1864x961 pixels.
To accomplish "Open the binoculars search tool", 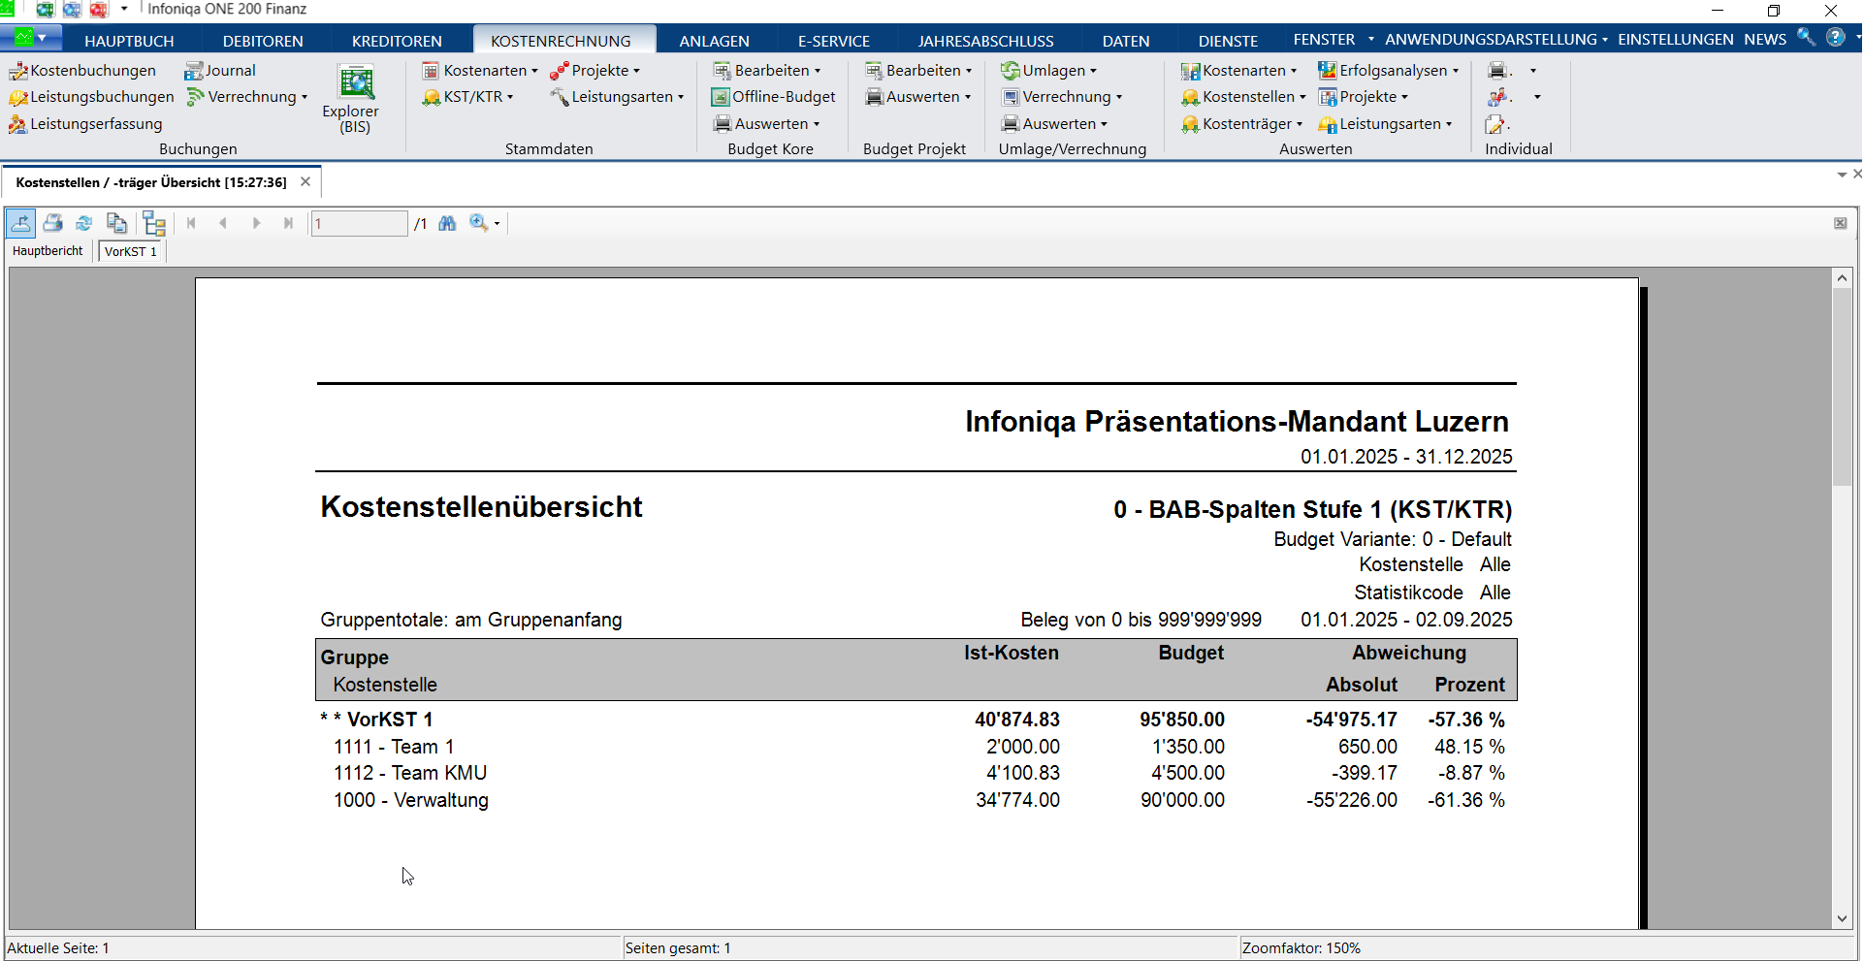I will 447,224.
